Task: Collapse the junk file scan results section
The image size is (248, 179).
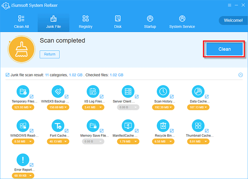Action: point(240,75)
